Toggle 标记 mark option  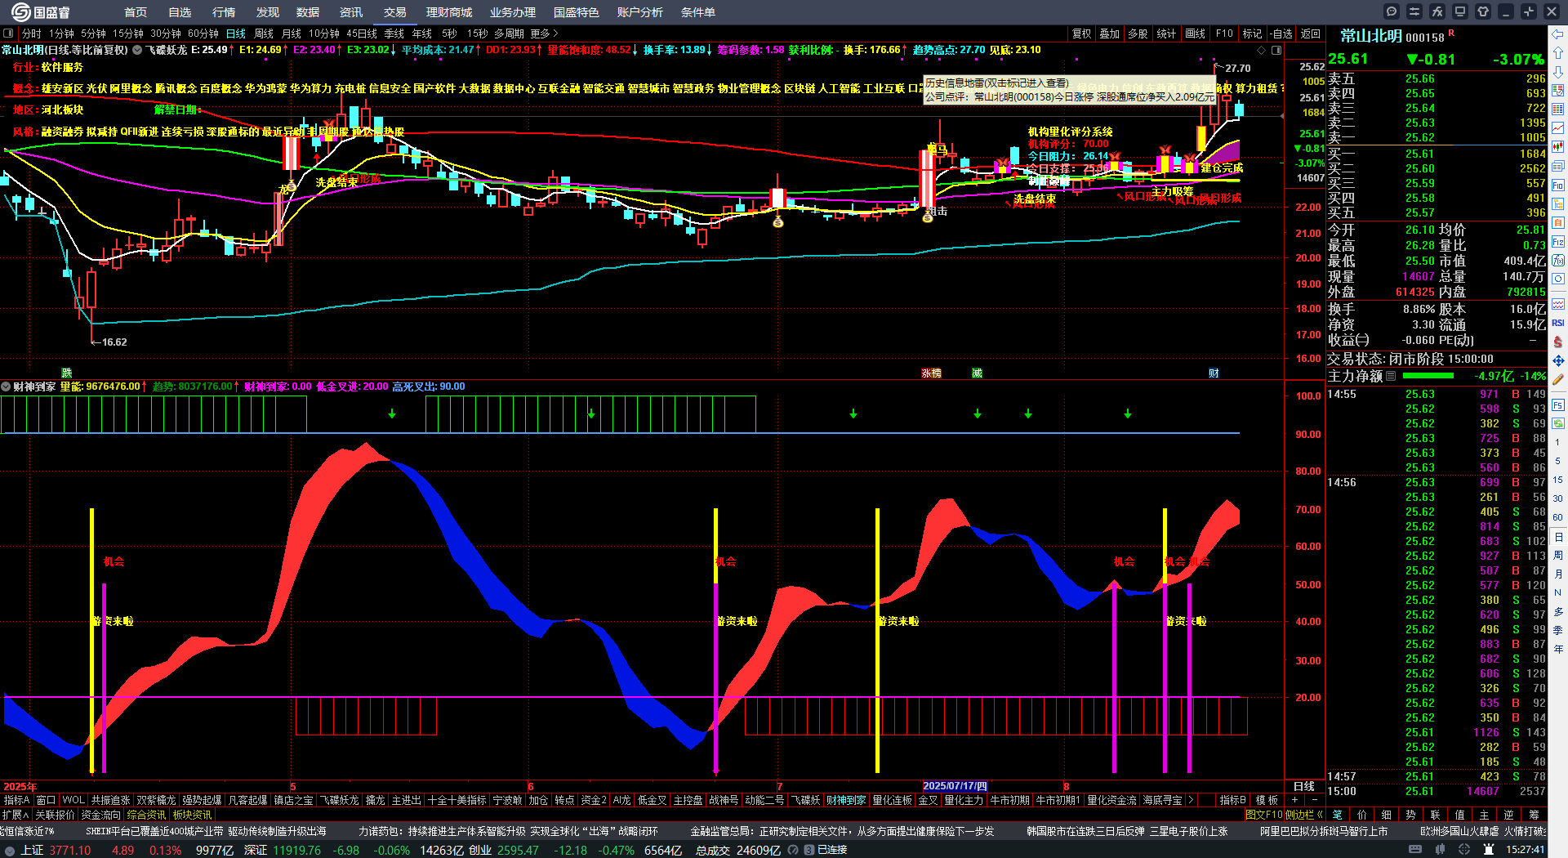(1252, 34)
